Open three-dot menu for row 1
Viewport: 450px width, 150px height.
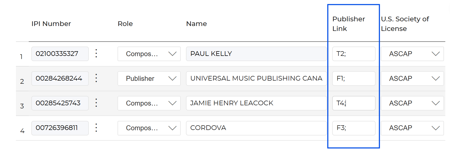[96, 54]
